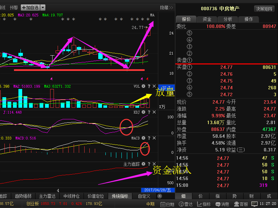The height and width of the screenshot is (208, 278).
Task: Select bid price 24.72 in 买盘
Action: [226, 94]
